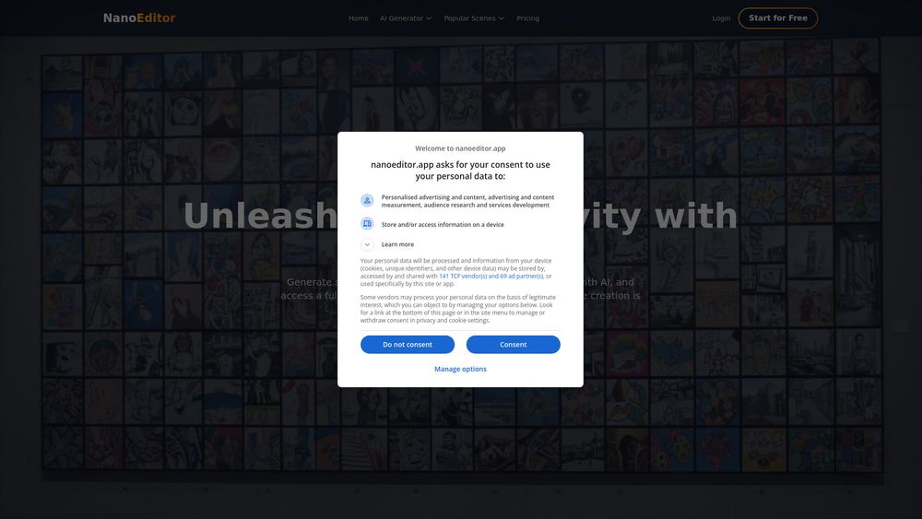Open the Pricing page
The height and width of the screenshot is (519, 922).
(528, 18)
